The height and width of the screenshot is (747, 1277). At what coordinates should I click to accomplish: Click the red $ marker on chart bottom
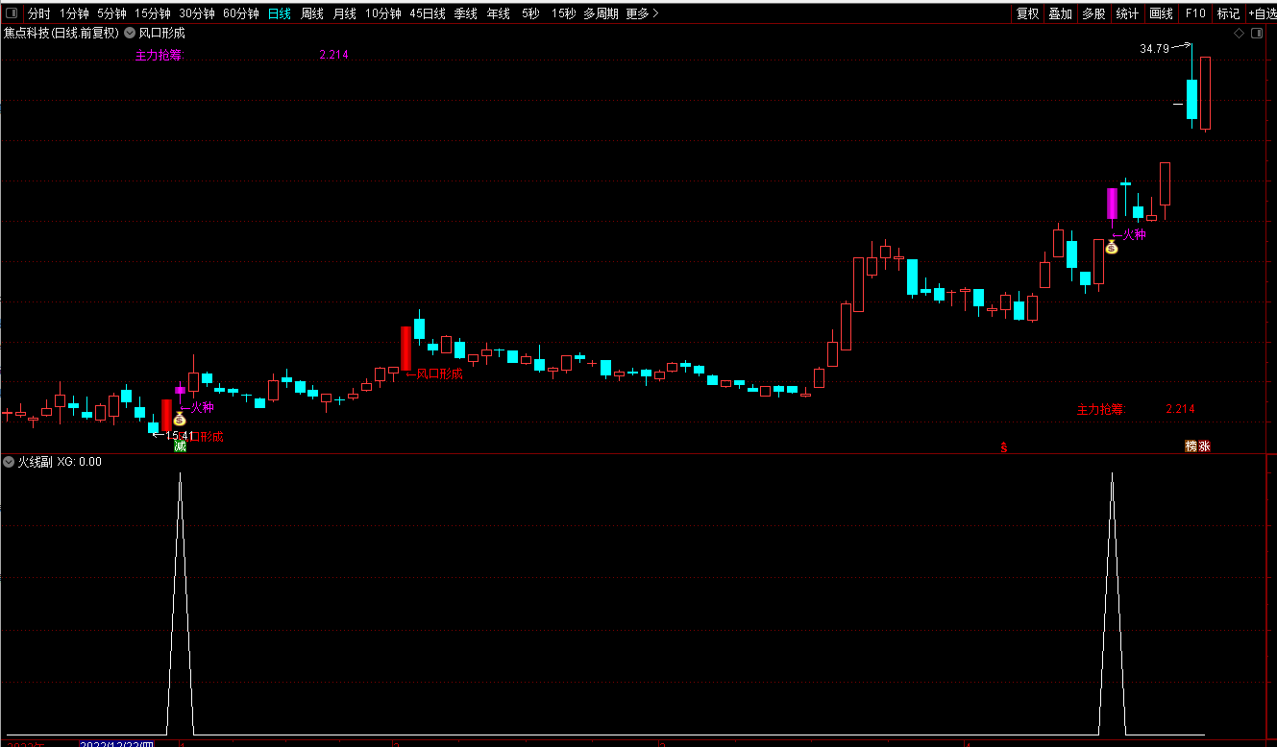1004,447
